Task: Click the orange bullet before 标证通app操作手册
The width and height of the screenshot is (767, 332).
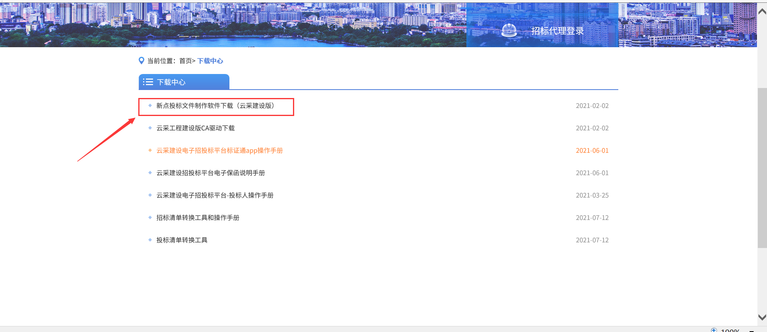Action: coord(150,150)
